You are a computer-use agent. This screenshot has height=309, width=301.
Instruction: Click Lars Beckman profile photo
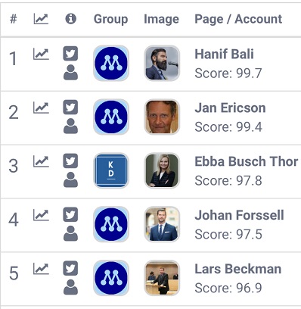(162, 278)
